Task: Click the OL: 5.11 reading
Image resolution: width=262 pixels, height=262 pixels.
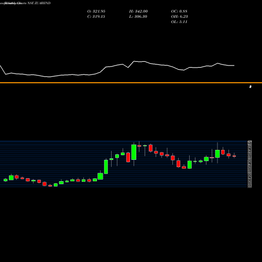Action: tap(179, 22)
